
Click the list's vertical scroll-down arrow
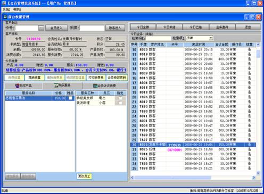(258, 173)
